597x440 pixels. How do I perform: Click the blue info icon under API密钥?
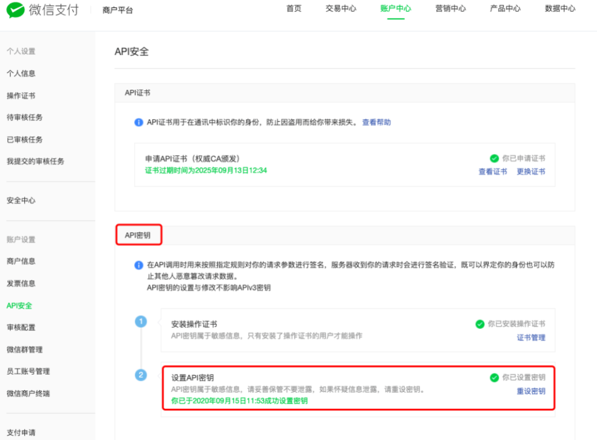[x=139, y=265]
